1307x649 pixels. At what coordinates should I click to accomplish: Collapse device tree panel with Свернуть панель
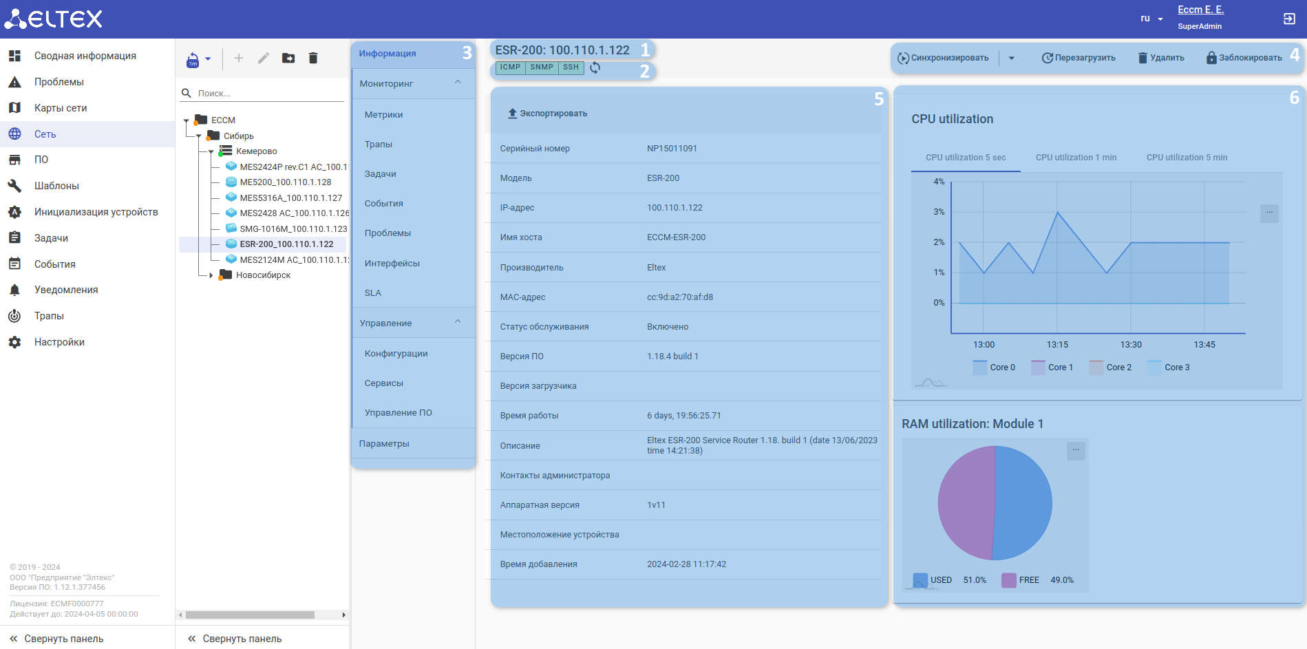(x=235, y=639)
